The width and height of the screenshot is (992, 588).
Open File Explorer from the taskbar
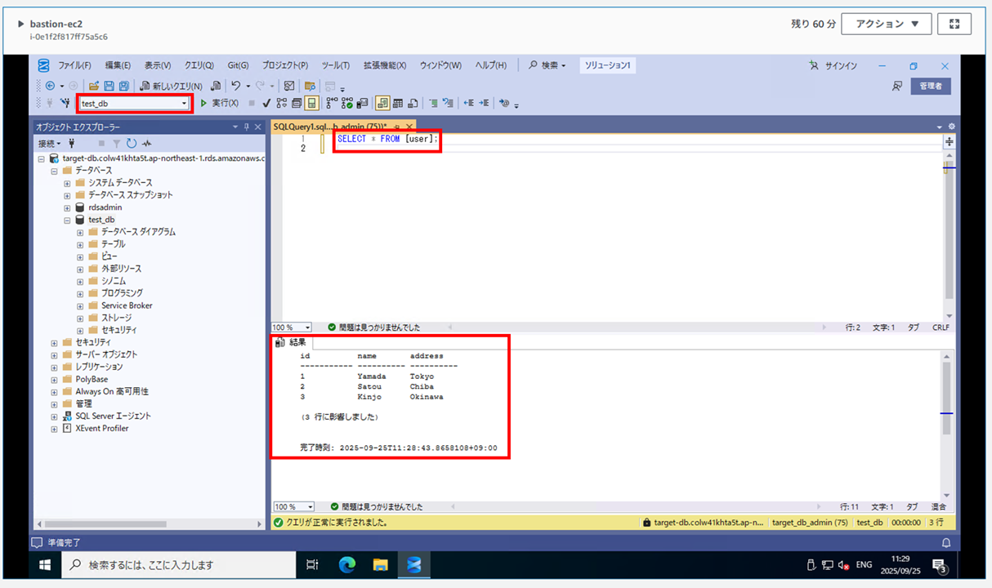pos(380,564)
